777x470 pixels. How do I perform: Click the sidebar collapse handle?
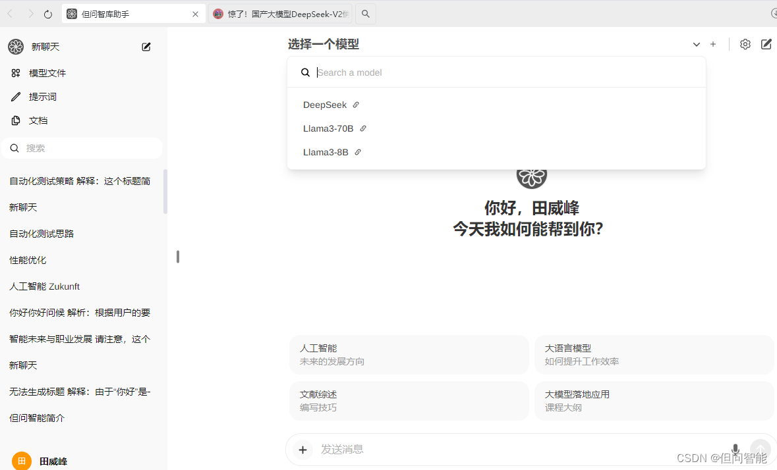click(178, 257)
